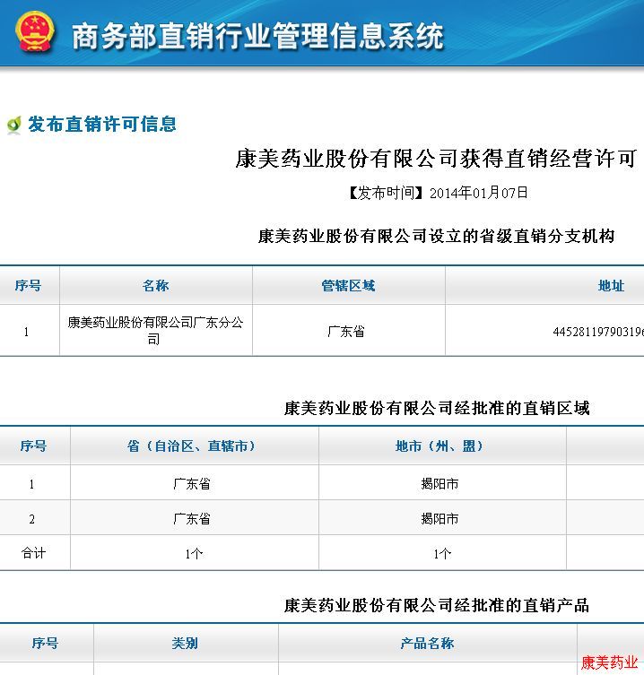Screen dimensions: 644x675
Task: Click the 类别 column header
Action: point(185,643)
